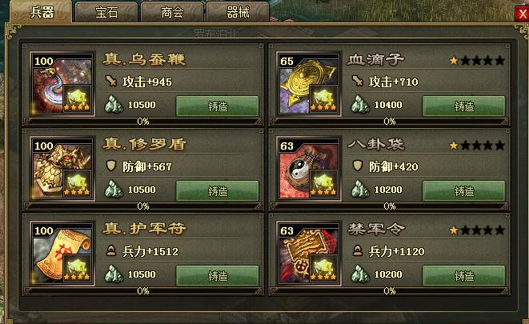
Task: Click the 真.乌蚕鞭 whip item icon
Action: point(62,84)
